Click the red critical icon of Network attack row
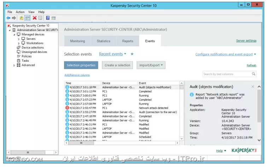The image size is (267, 167). point(67,108)
